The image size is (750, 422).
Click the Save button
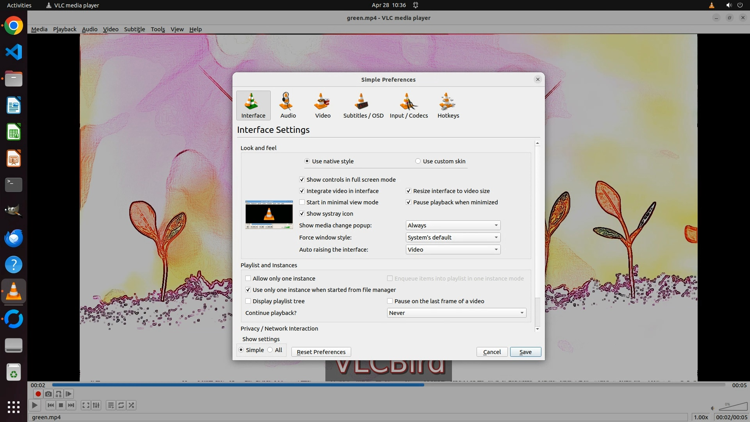[525, 352]
